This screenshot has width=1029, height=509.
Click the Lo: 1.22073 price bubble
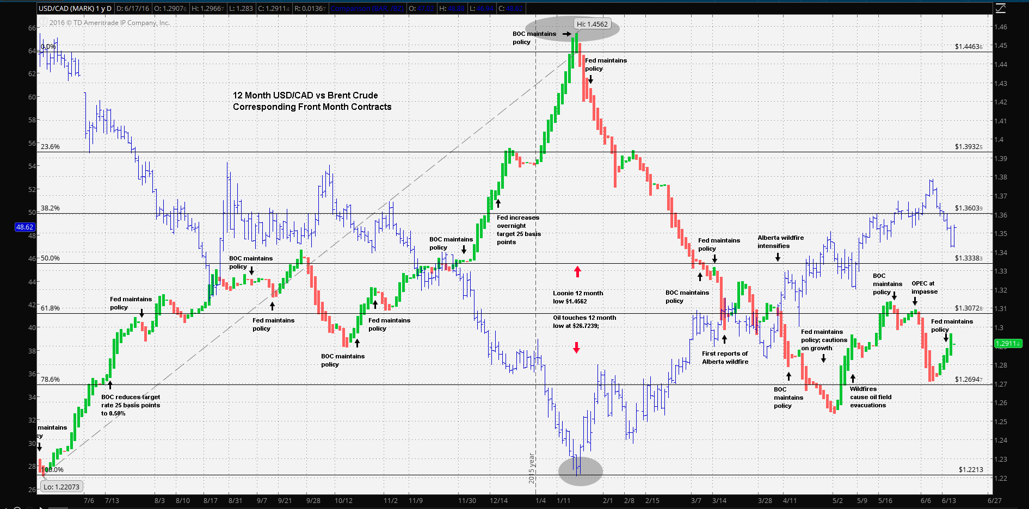tap(61, 487)
